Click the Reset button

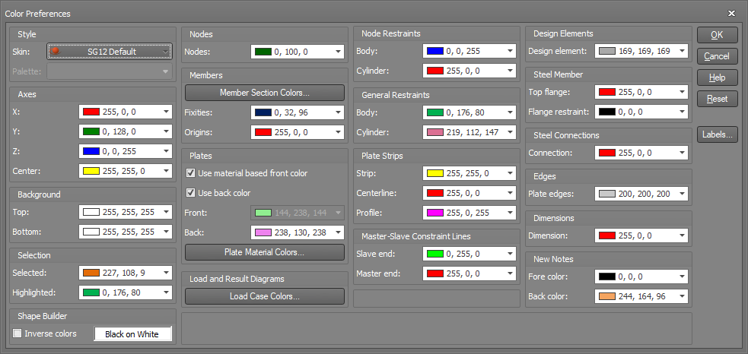[717, 99]
